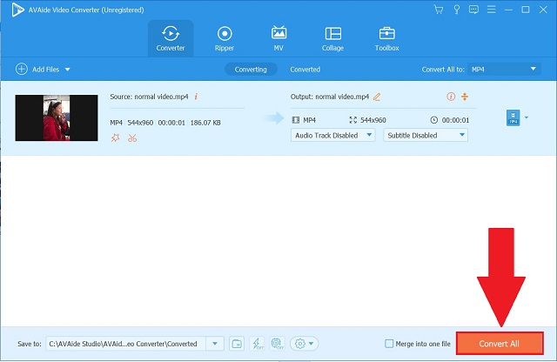
Task: Click the Convert All button
Action: (x=500, y=344)
